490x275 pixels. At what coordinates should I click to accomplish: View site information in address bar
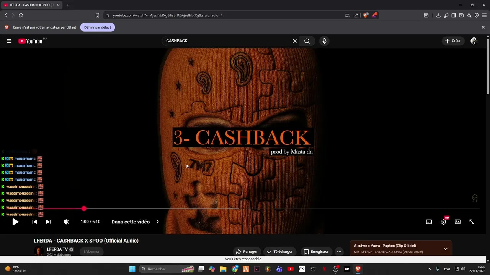click(x=107, y=15)
